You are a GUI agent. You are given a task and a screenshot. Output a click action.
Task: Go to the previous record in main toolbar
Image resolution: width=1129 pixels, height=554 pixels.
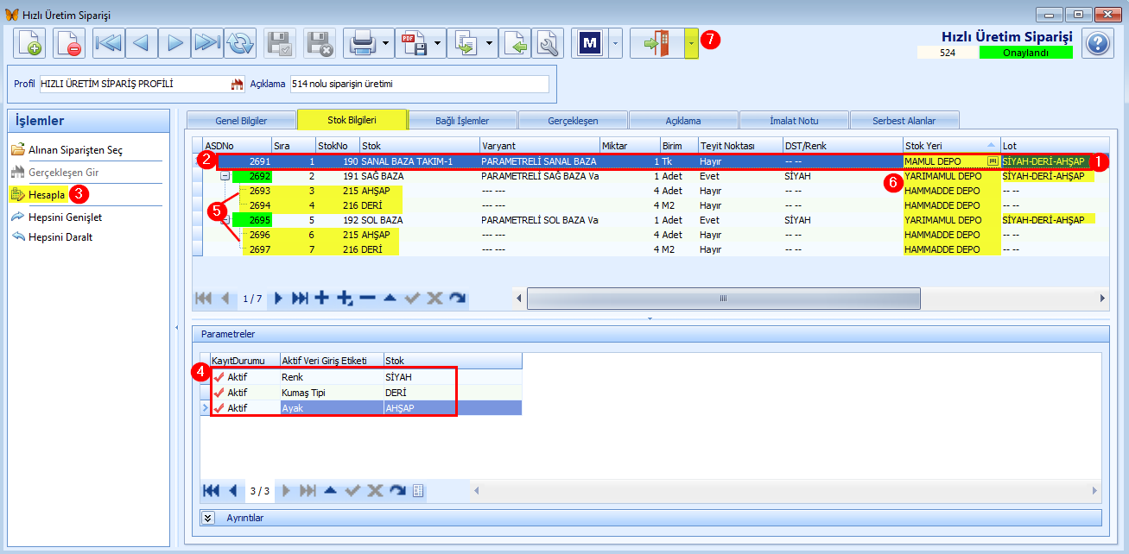tap(143, 43)
